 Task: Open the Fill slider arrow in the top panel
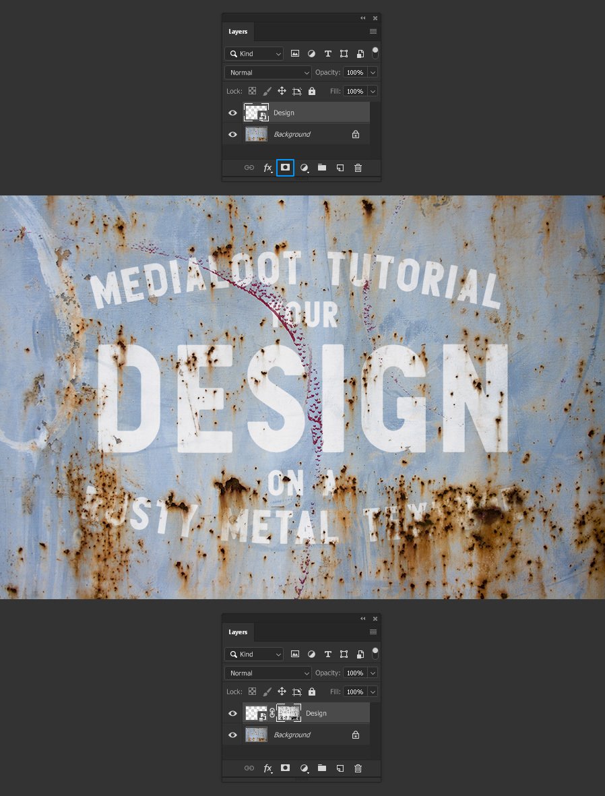(373, 92)
